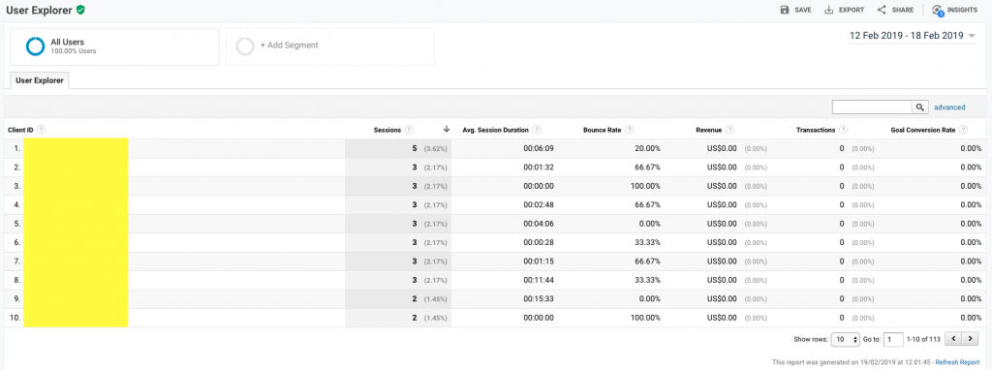Select the User Explorer tab

click(40, 80)
